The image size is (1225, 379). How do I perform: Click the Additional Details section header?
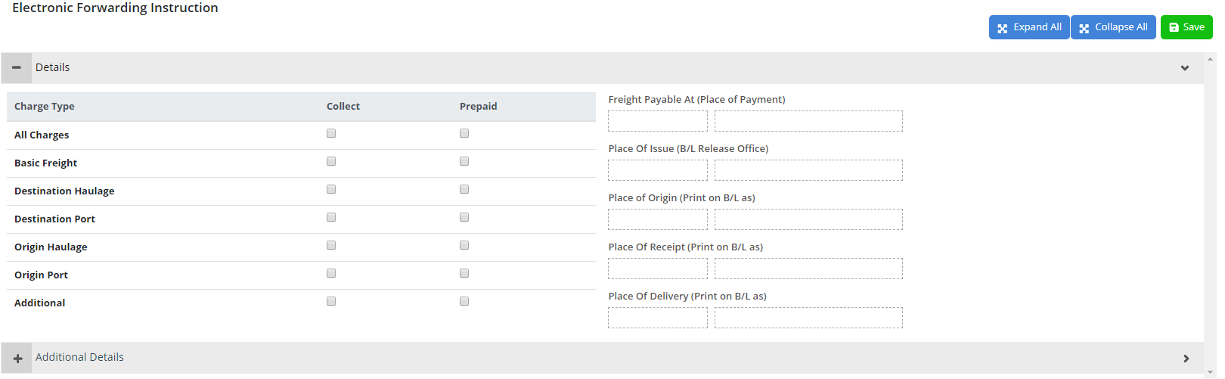coord(79,358)
